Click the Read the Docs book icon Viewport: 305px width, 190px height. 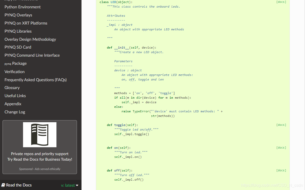pos(3,185)
